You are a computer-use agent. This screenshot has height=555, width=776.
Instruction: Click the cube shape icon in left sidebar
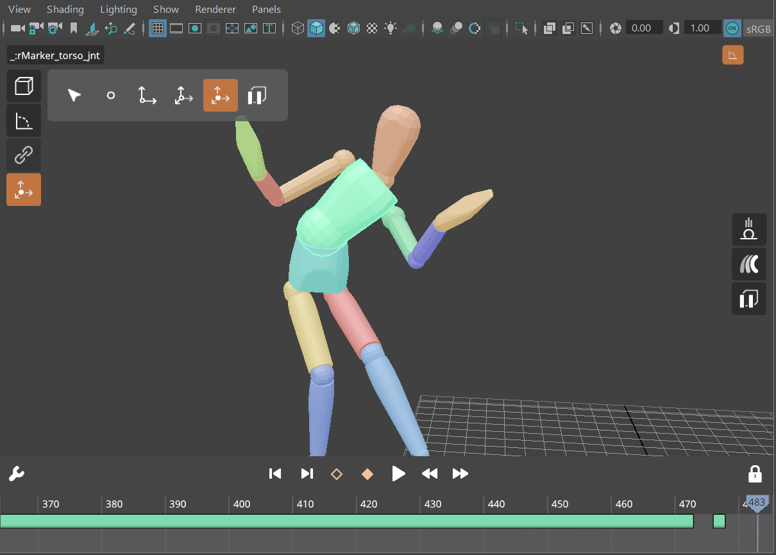pos(24,86)
